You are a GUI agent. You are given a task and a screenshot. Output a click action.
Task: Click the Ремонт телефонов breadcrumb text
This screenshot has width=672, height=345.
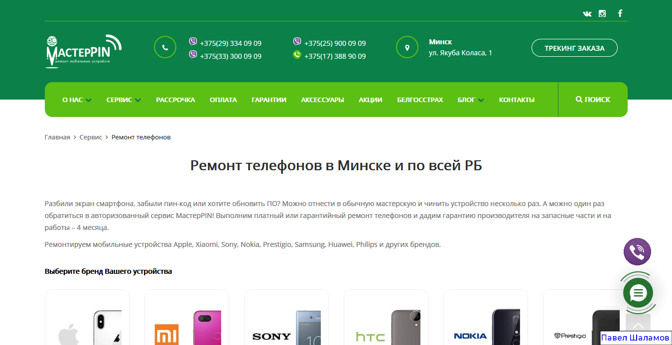[141, 137]
